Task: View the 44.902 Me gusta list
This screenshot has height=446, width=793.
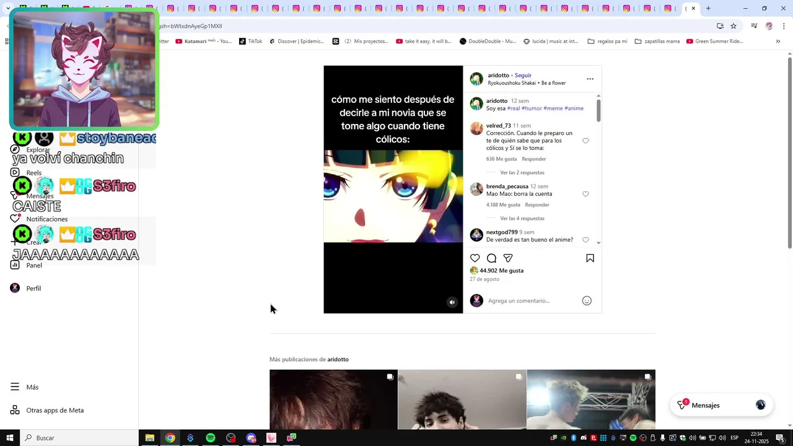Action: coord(501,271)
